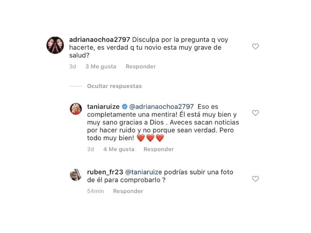Open the ruben_fr23 username link
Screen dimensions: 311x233
pyautogui.click(x=105, y=172)
